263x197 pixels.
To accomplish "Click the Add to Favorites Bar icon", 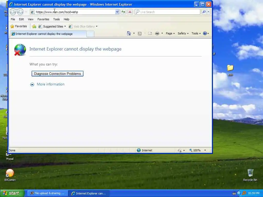I will [x=34, y=26].
